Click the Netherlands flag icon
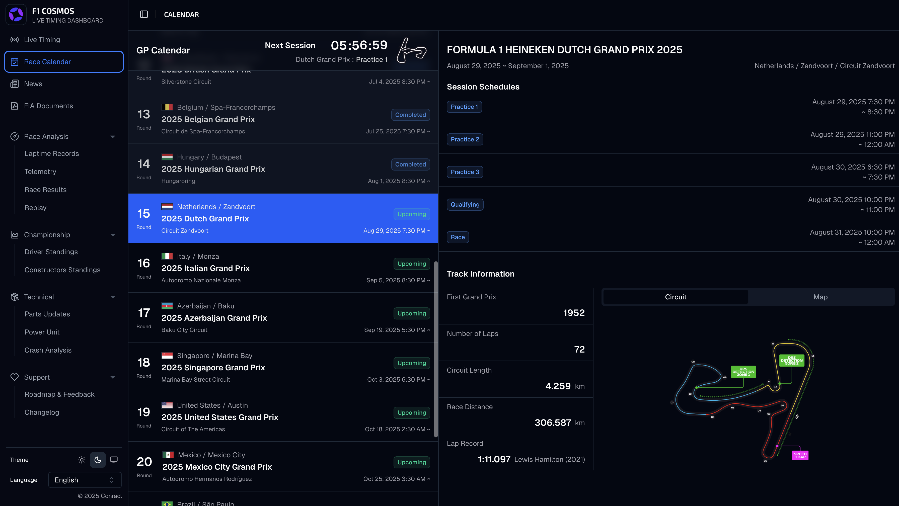Screen dimensions: 899x506 [x=167, y=207]
